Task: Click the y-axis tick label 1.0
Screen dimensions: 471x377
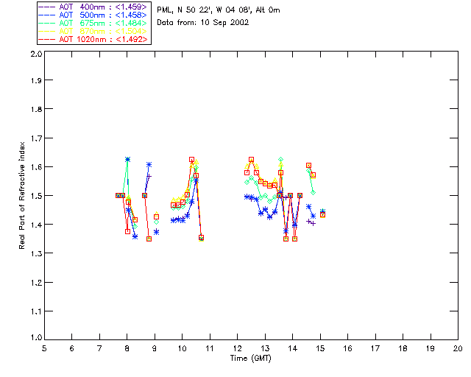Action: [x=36, y=337]
